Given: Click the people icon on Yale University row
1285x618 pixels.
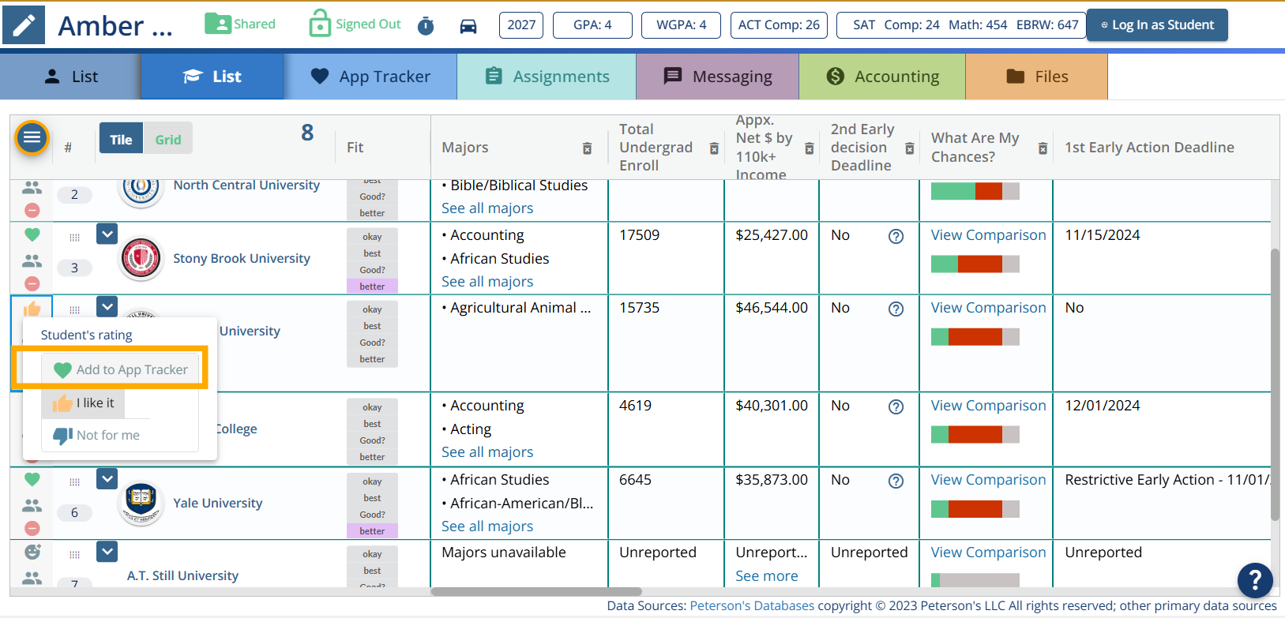Looking at the screenshot, I should pos(32,505).
